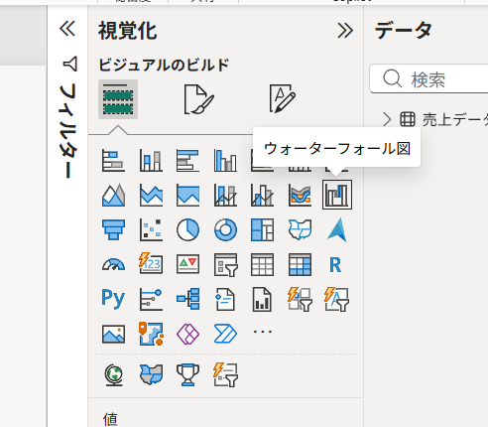Add the Azure Maps arrow visual

pos(337,229)
